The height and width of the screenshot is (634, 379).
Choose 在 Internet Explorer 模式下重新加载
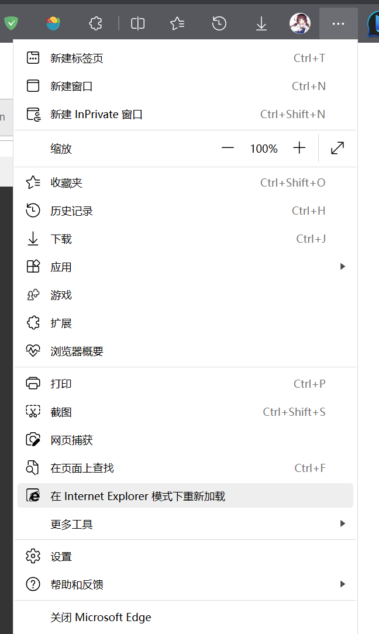click(x=185, y=496)
